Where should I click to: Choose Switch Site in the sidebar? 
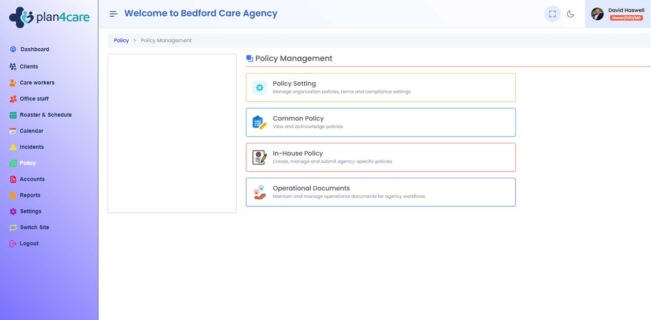click(x=35, y=227)
